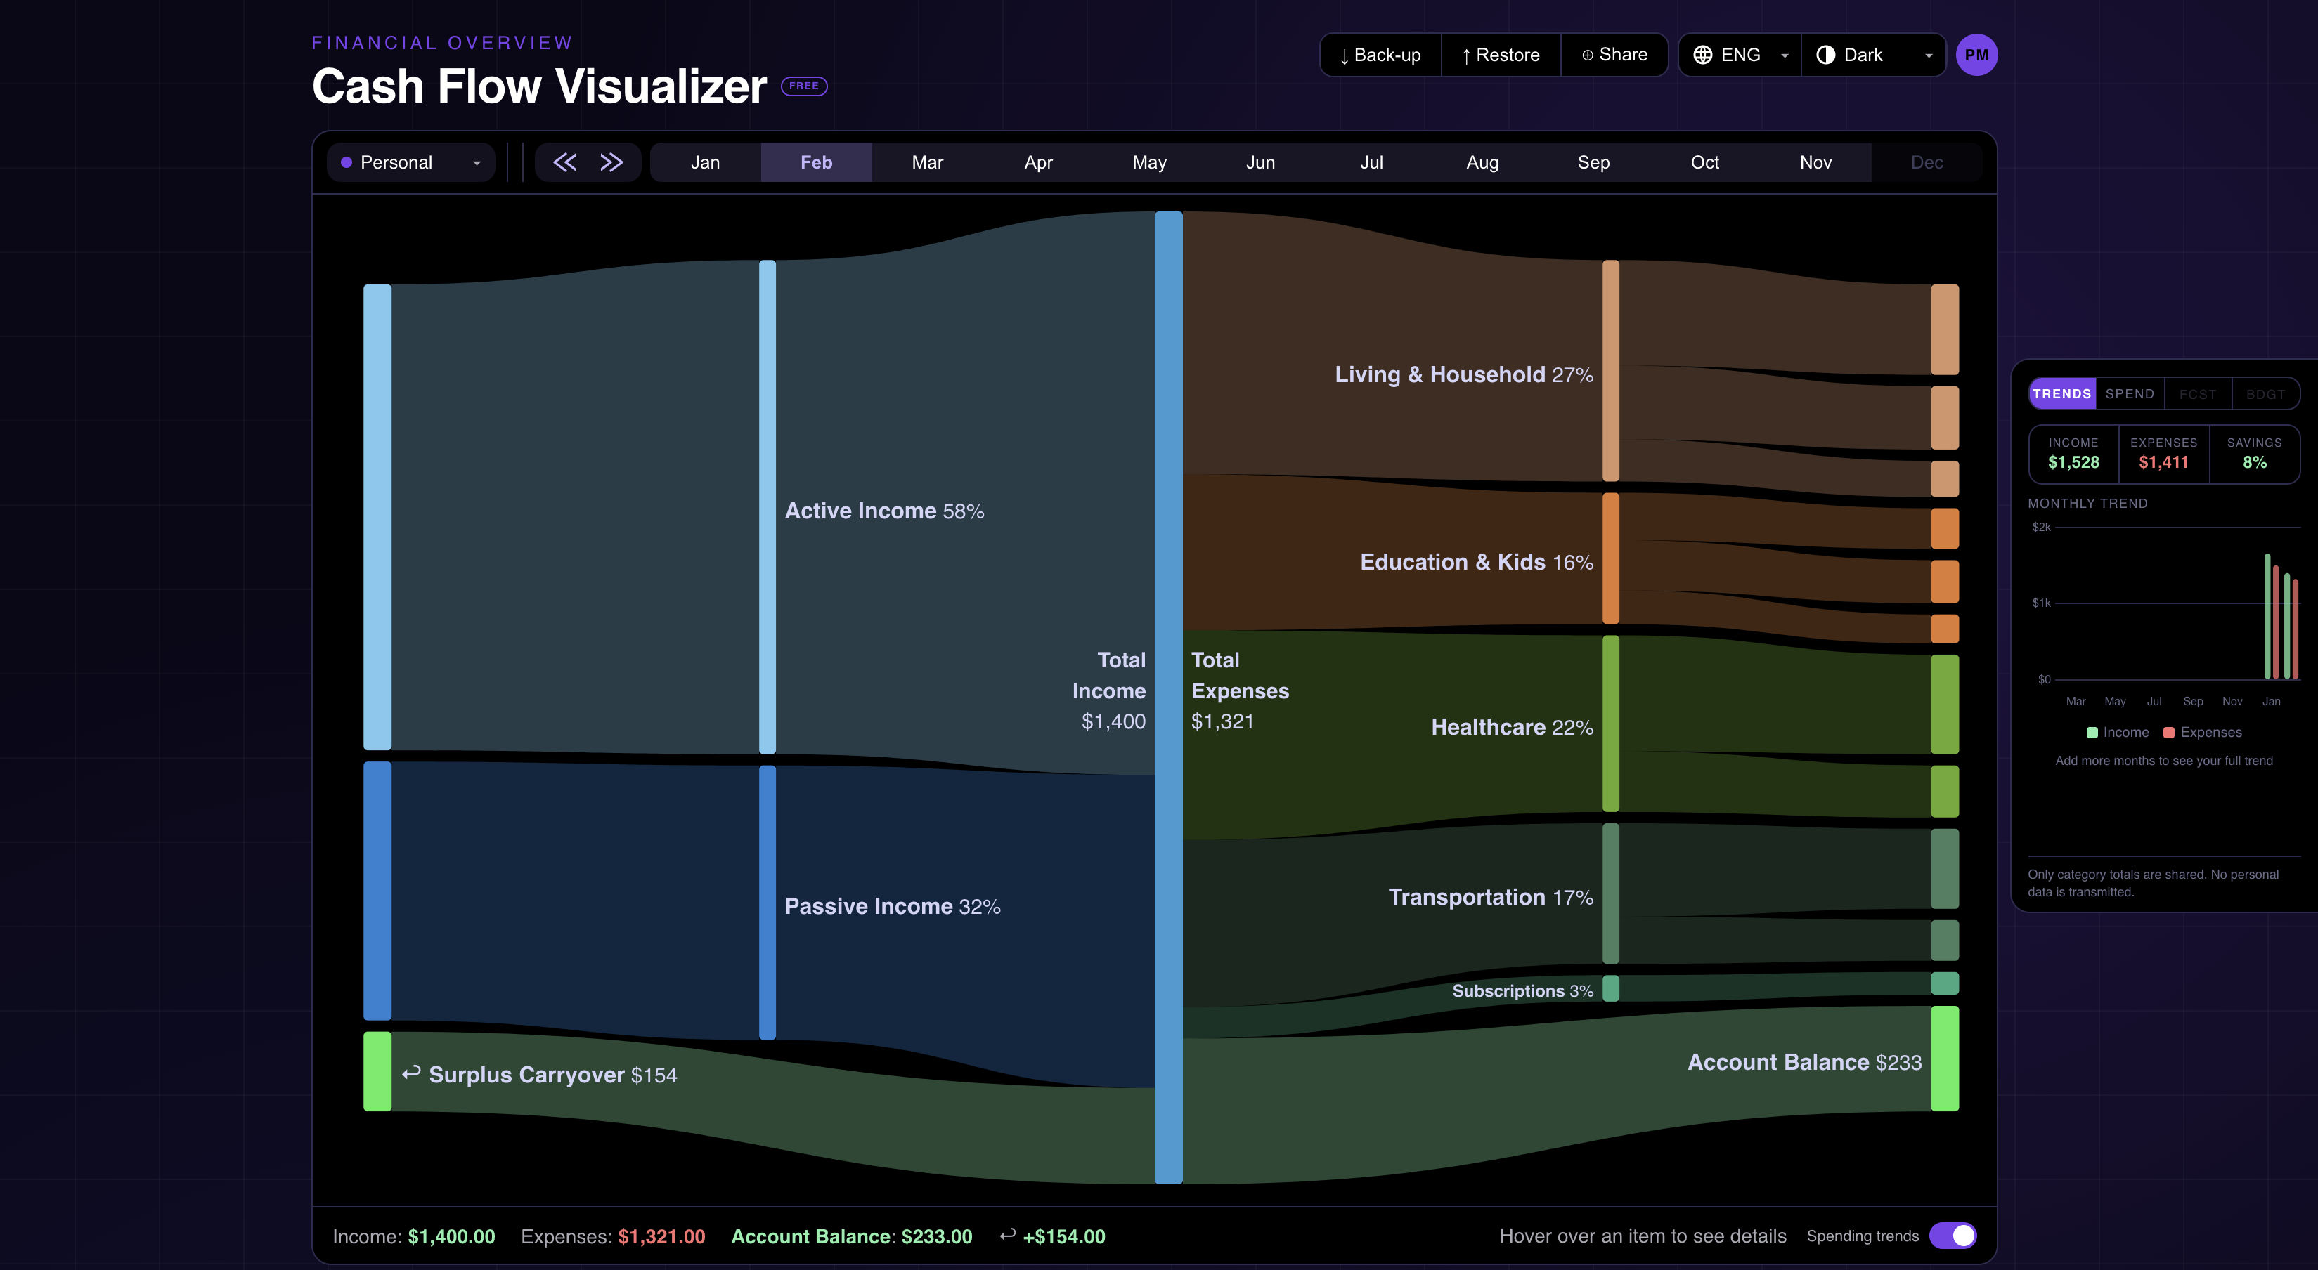Screen dimensions: 2318x1270
Task: Click the Surplus Carryover return-arrow icon
Action: [411, 1073]
